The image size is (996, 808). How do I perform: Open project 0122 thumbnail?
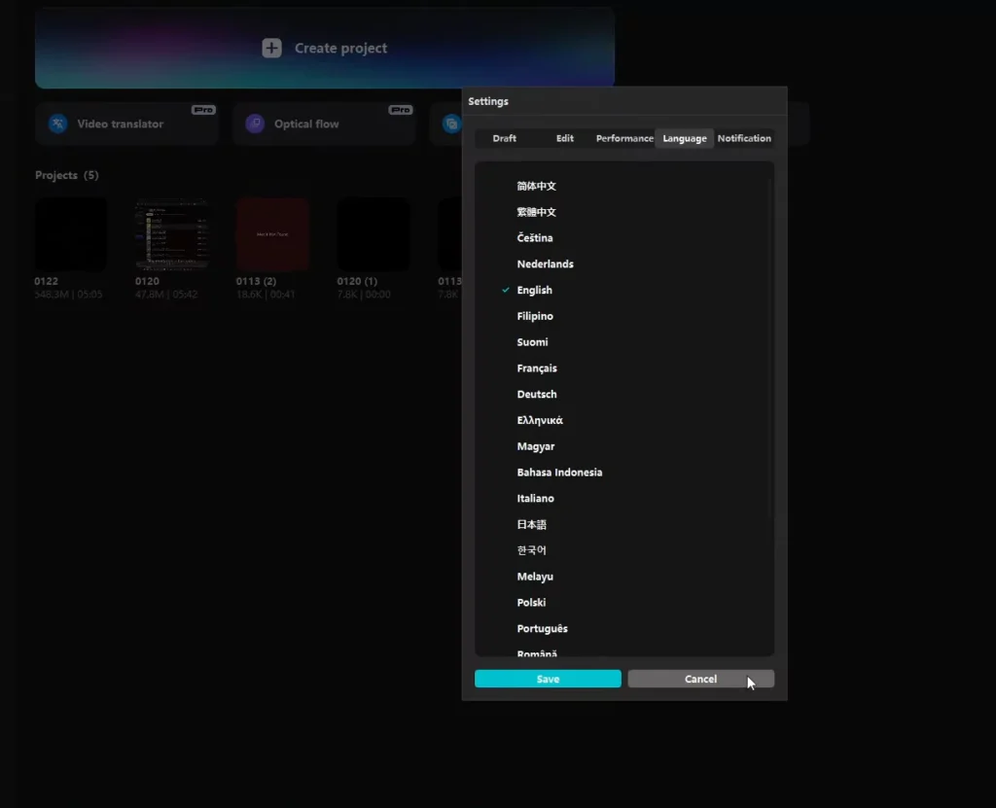pos(70,234)
